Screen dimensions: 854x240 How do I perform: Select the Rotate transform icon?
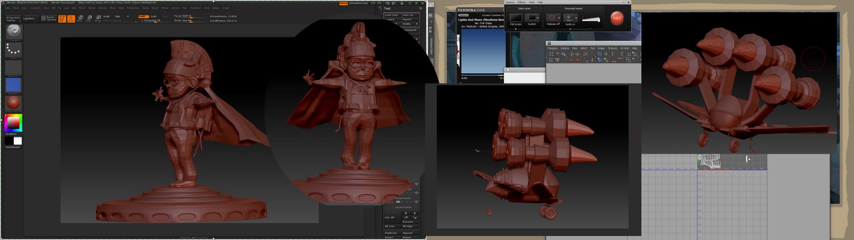[98, 19]
